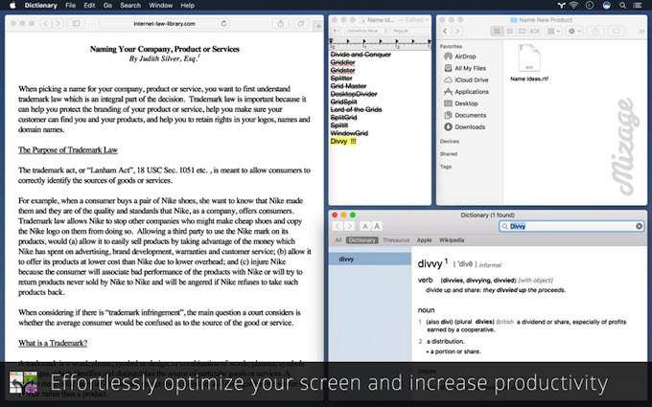Viewport: 652px width, 407px height.
Task: Switch Finder to column view
Action: tap(523, 32)
